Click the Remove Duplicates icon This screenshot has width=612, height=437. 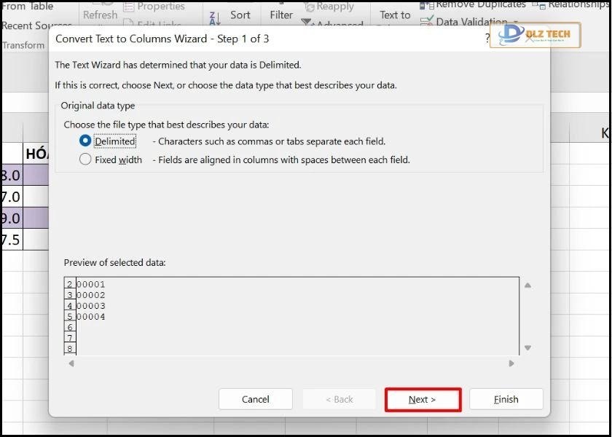pos(427,4)
